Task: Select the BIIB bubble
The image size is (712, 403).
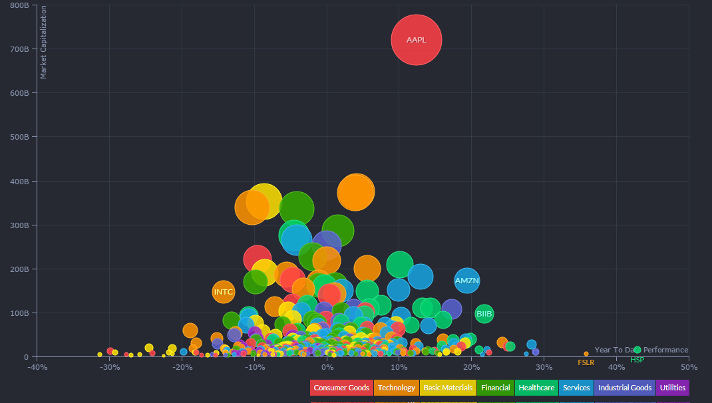Action: tap(484, 314)
